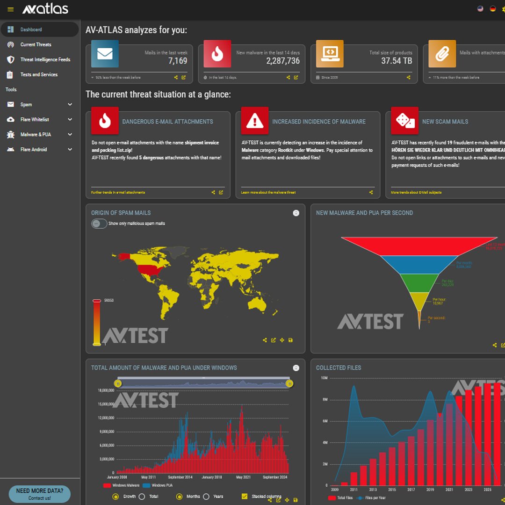Click the Dangerous E-Mail Attachments flame icon
The width and height of the screenshot is (505, 505).
(x=105, y=121)
